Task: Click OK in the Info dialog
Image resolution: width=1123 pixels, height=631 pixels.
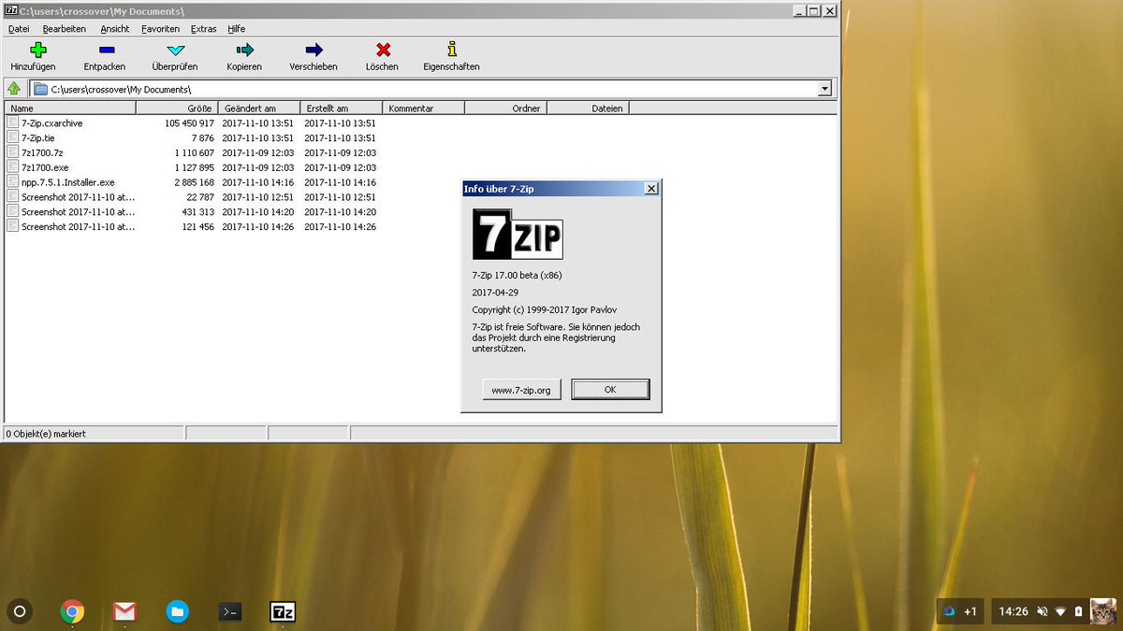Action: pos(610,389)
